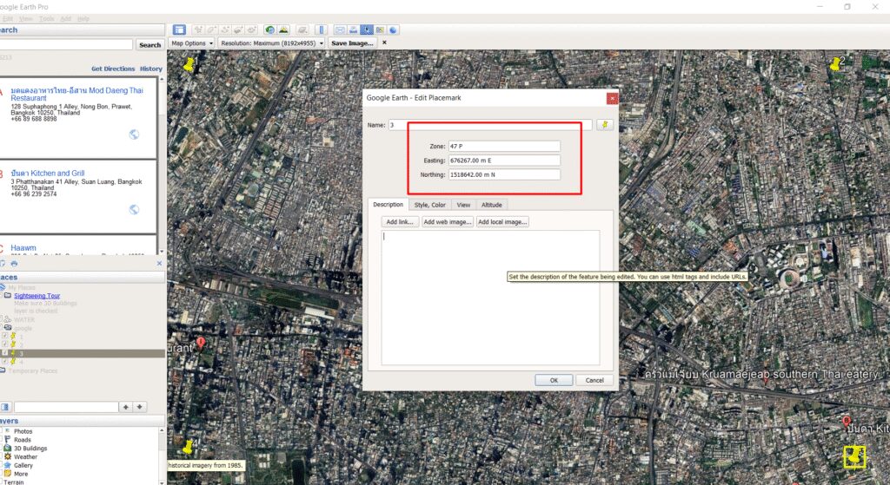Click the Add local image... button
Screen dimensions: 890x485
pyautogui.click(x=502, y=221)
